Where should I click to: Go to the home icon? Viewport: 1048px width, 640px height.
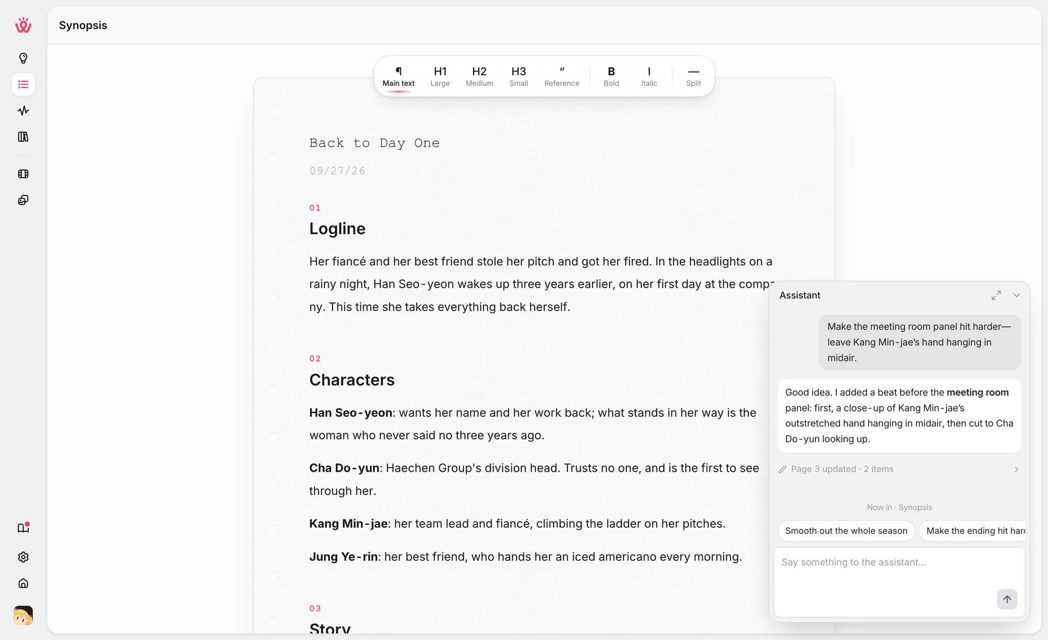(23, 583)
